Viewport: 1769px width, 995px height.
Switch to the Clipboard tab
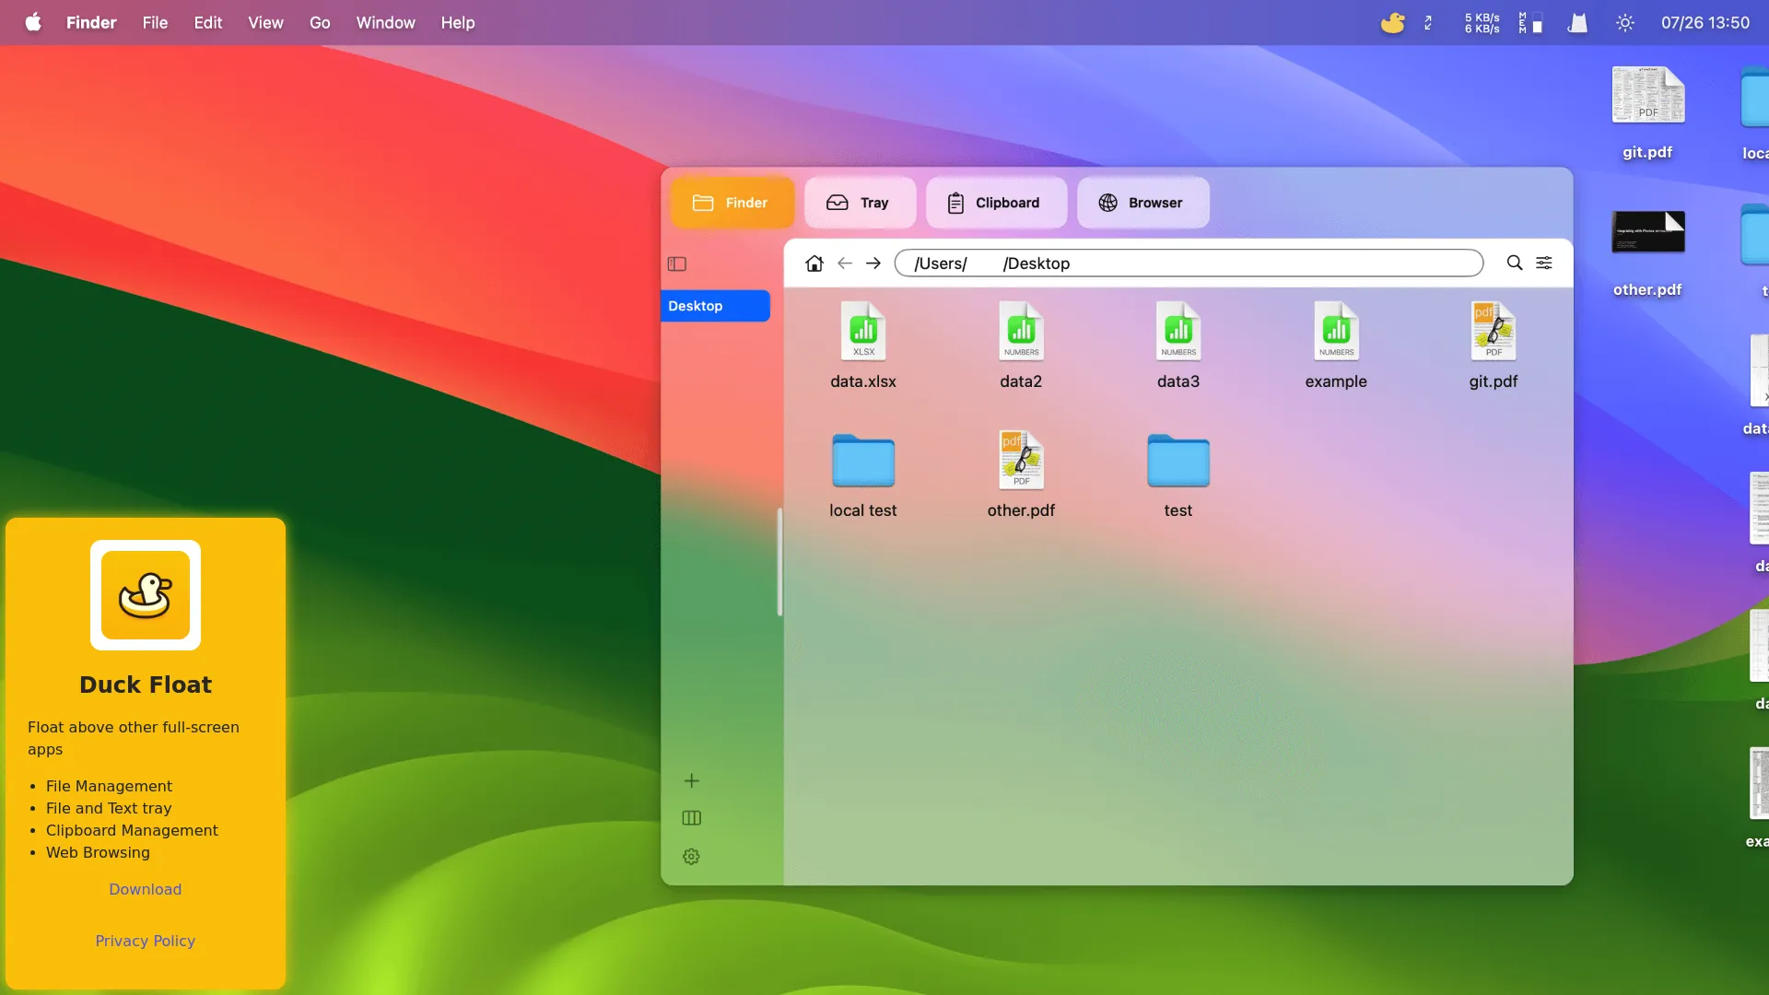[995, 203]
